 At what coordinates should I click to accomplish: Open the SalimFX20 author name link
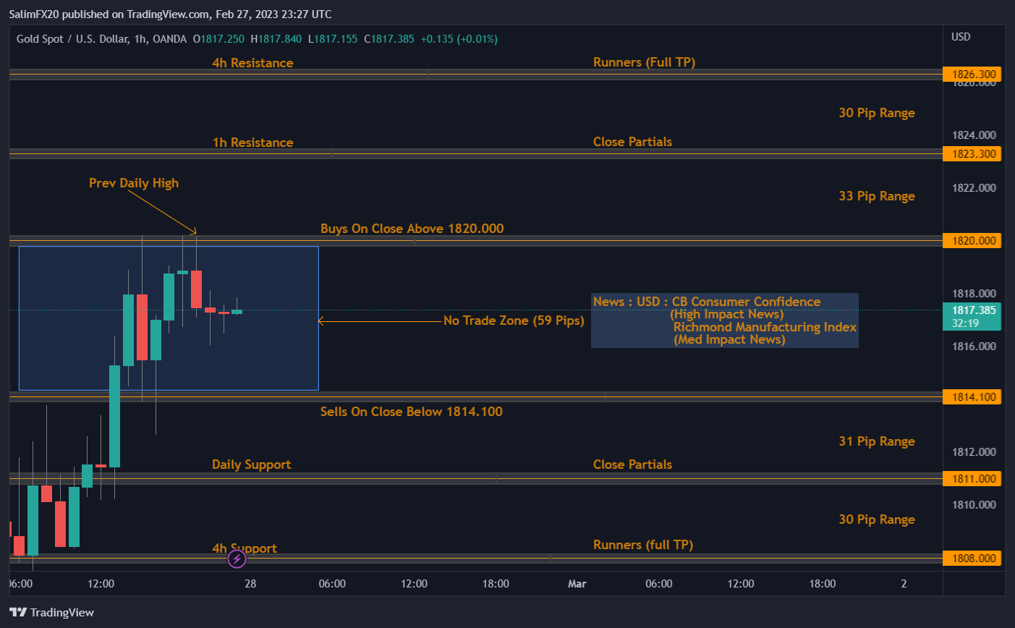coord(34,14)
